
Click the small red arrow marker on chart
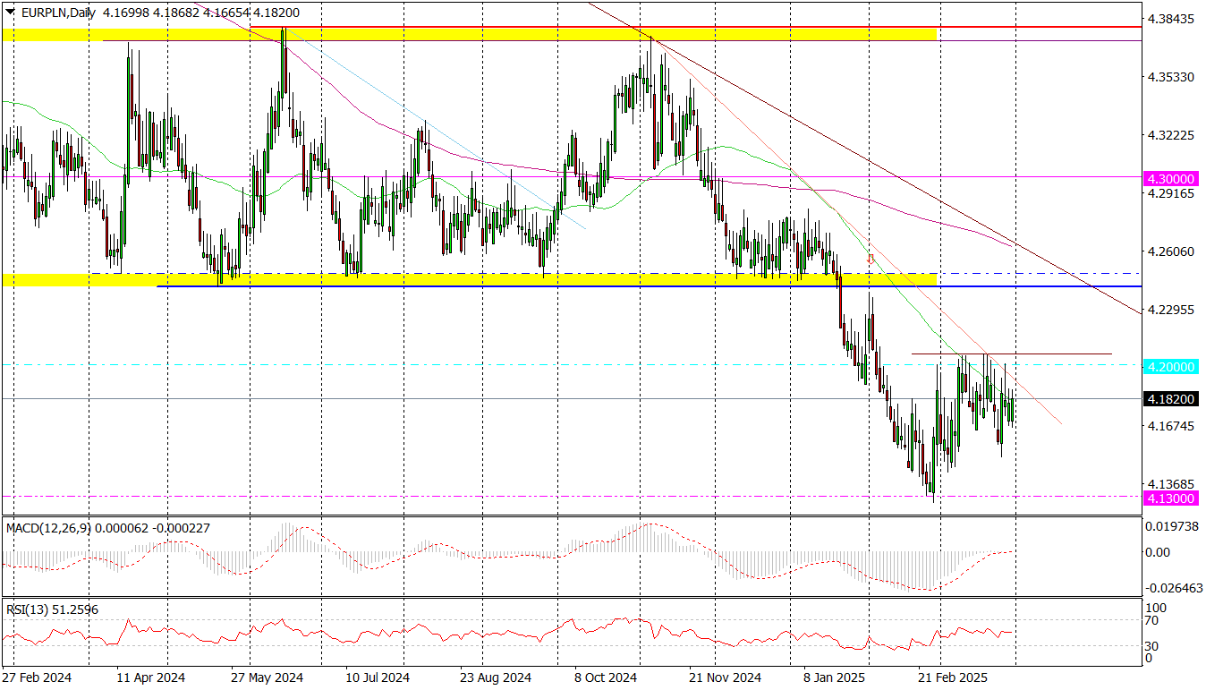tap(871, 260)
